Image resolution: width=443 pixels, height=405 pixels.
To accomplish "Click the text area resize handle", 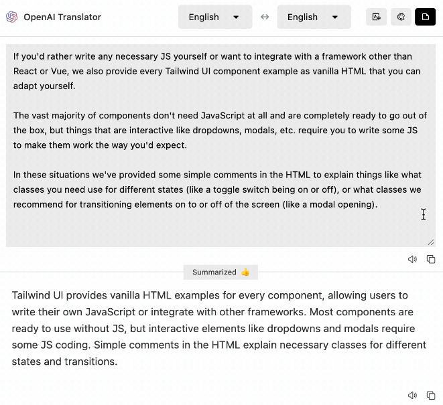I will click(x=430, y=242).
